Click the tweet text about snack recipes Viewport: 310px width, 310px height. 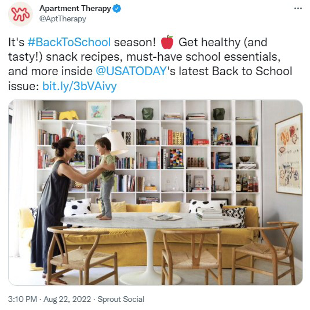point(150,64)
